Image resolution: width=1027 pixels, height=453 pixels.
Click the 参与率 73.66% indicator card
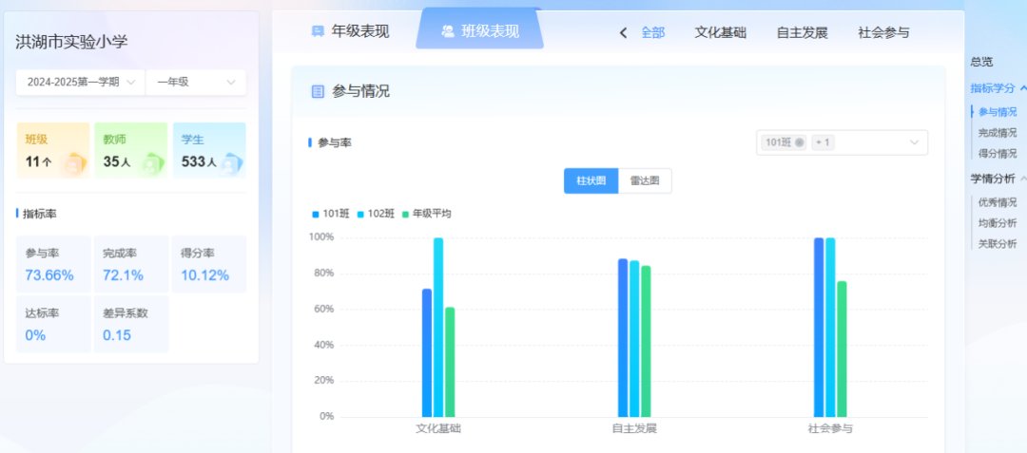(x=53, y=264)
